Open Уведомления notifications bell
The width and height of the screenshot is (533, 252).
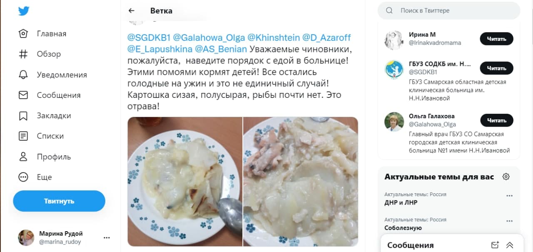(52, 75)
